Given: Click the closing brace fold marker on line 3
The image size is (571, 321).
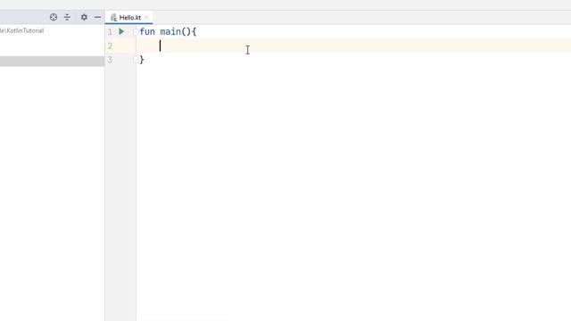Looking at the screenshot, I should [x=136, y=60].
